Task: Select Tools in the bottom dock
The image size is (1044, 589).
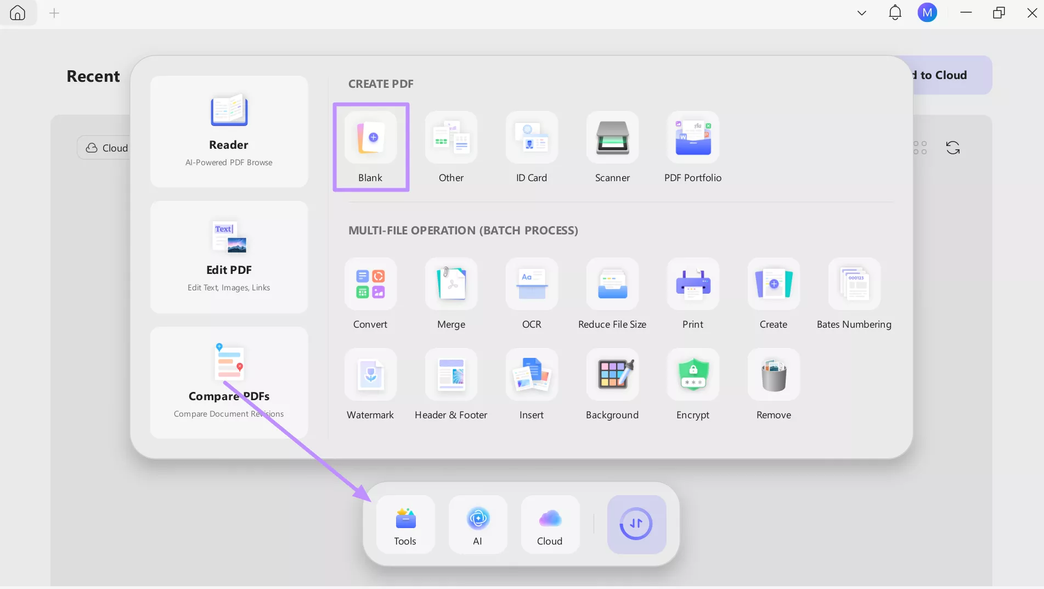Action: pos(405,523)
